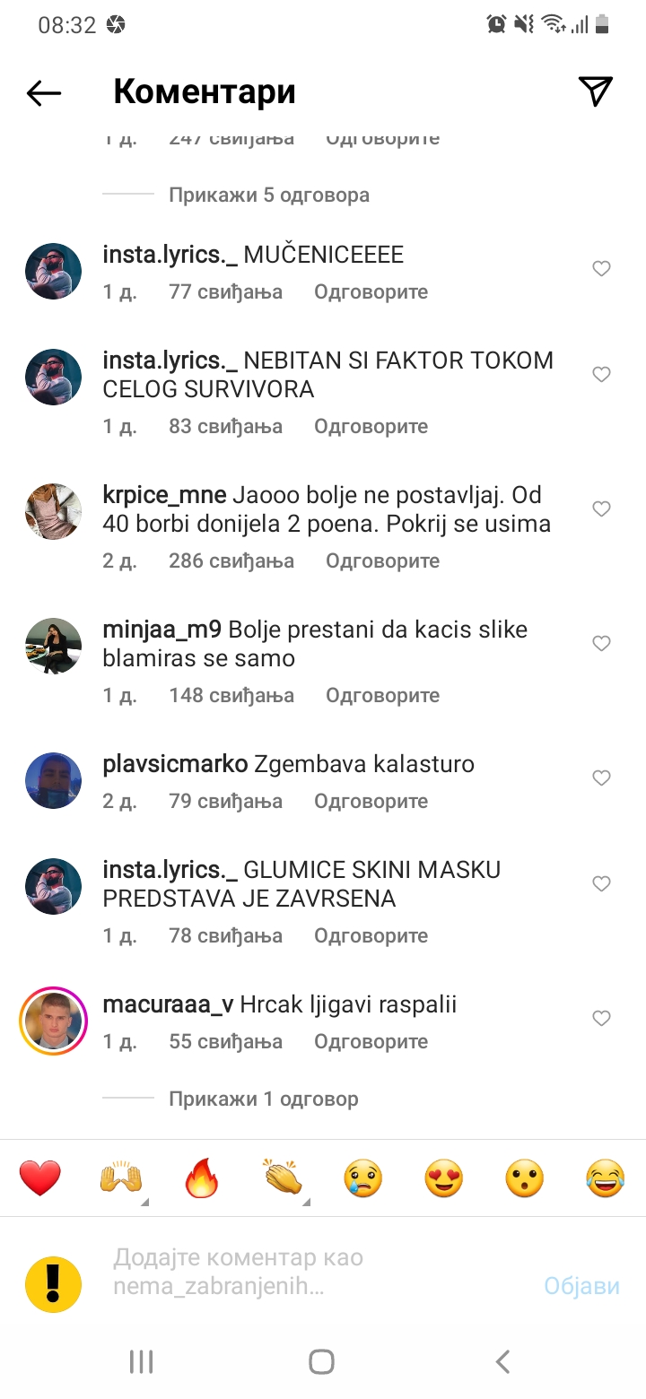Insert the clapping hands emoji
The width and height of the screenshot is (646, 1399).
[x=283, y=1177]
